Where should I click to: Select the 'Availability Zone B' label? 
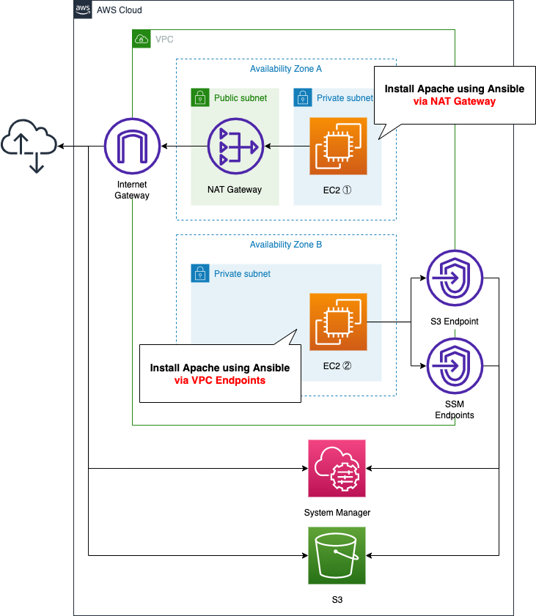[x=286, y=245]
